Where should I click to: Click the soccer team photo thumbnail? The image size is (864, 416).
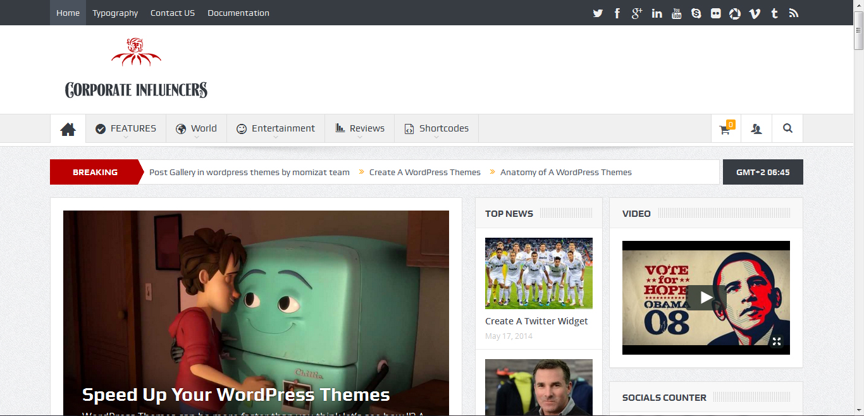click(539, 273)
